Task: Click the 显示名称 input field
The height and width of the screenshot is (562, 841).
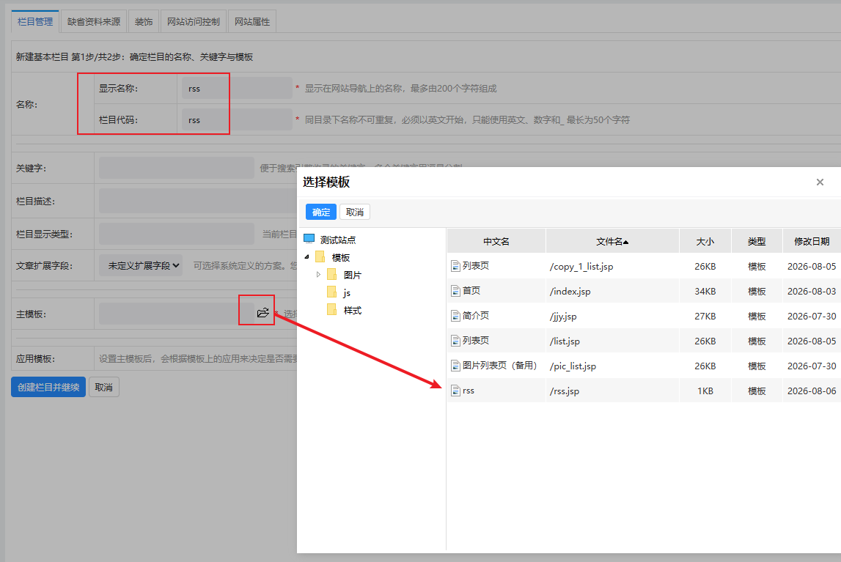Action: click(x=237, y=89)
